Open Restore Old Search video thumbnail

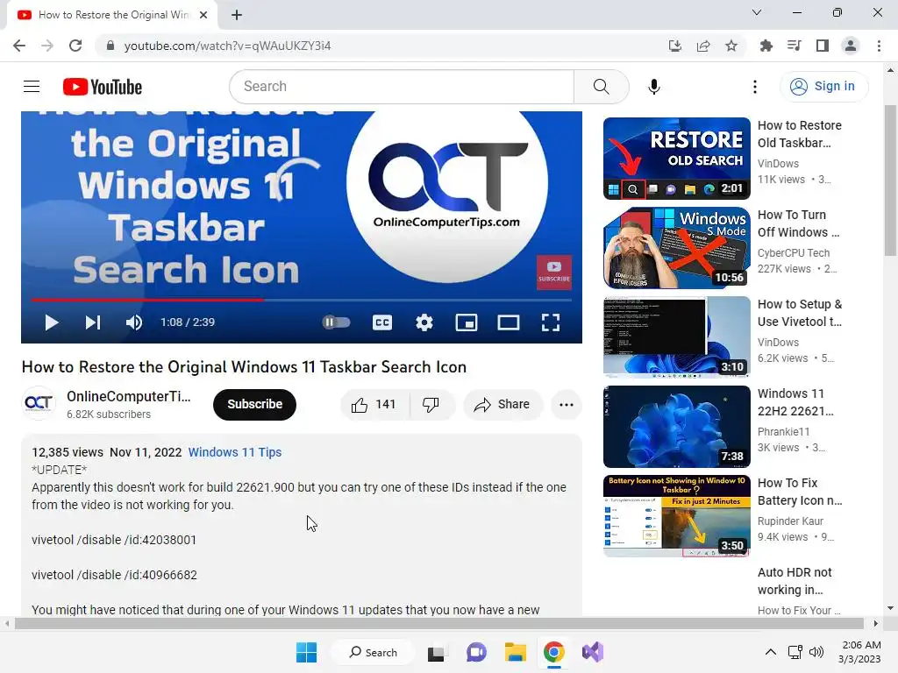pos(676,159)
